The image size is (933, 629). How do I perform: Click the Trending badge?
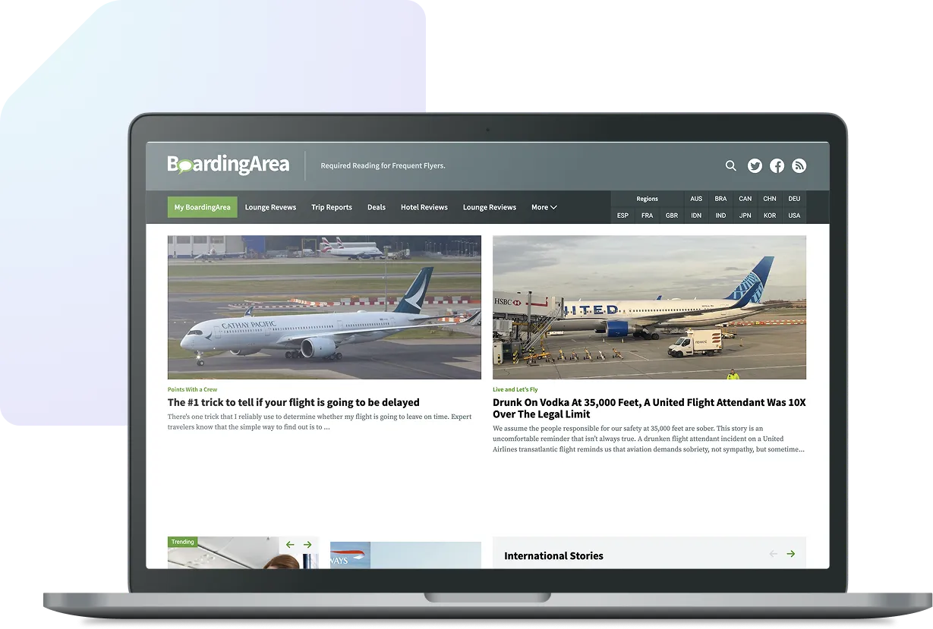[183, 542]
